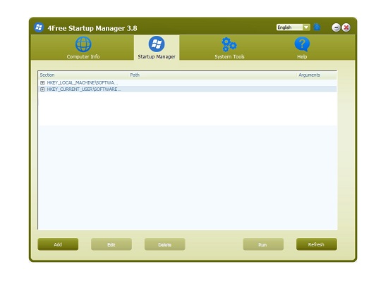Go to the Help tab label
Screen dimensions: 388x283
click(x=302, y=56)
